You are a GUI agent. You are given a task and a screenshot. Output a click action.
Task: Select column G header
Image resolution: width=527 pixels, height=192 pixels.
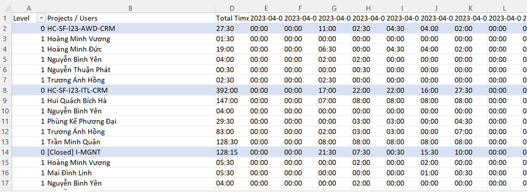coord(334,7)
